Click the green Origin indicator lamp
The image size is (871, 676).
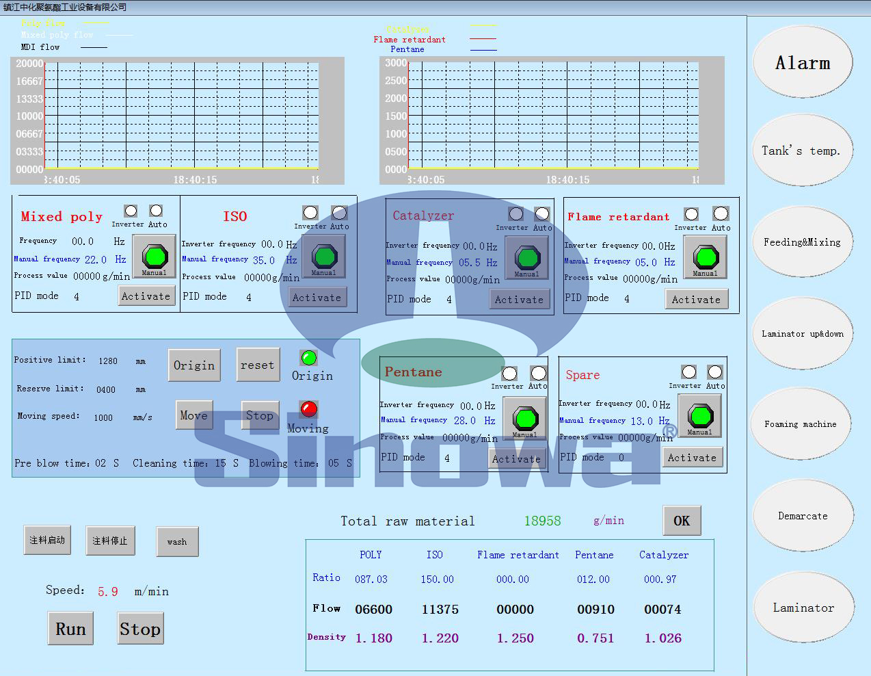[308, 357]
